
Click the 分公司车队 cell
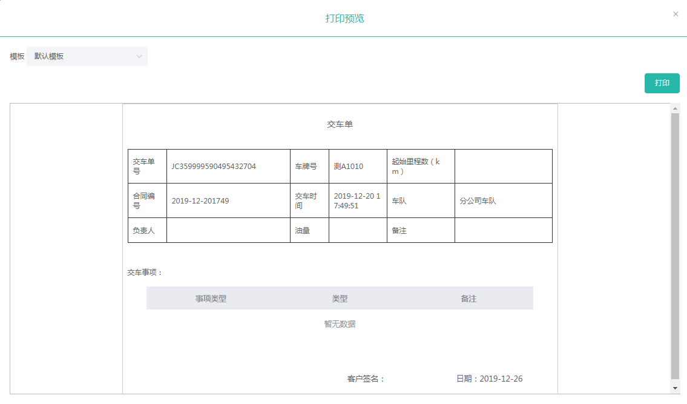click(478, 201)
